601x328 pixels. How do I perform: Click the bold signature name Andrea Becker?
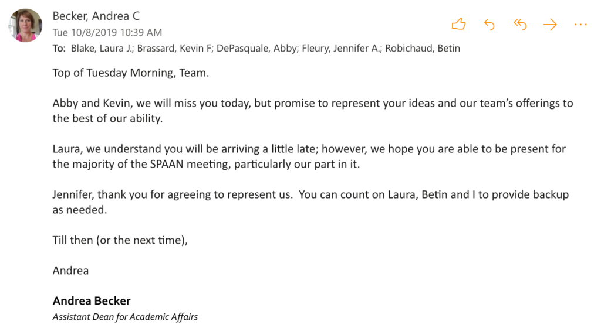point(92,301)
